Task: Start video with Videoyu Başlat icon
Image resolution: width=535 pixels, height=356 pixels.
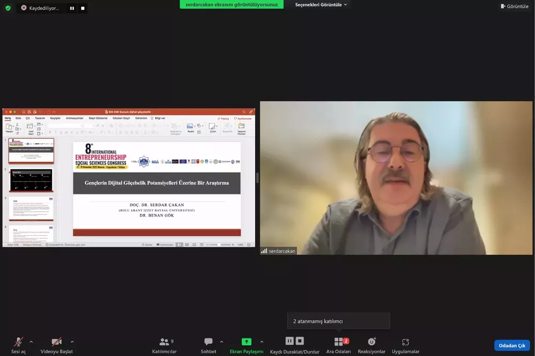Action: click(x=56, y=342)
